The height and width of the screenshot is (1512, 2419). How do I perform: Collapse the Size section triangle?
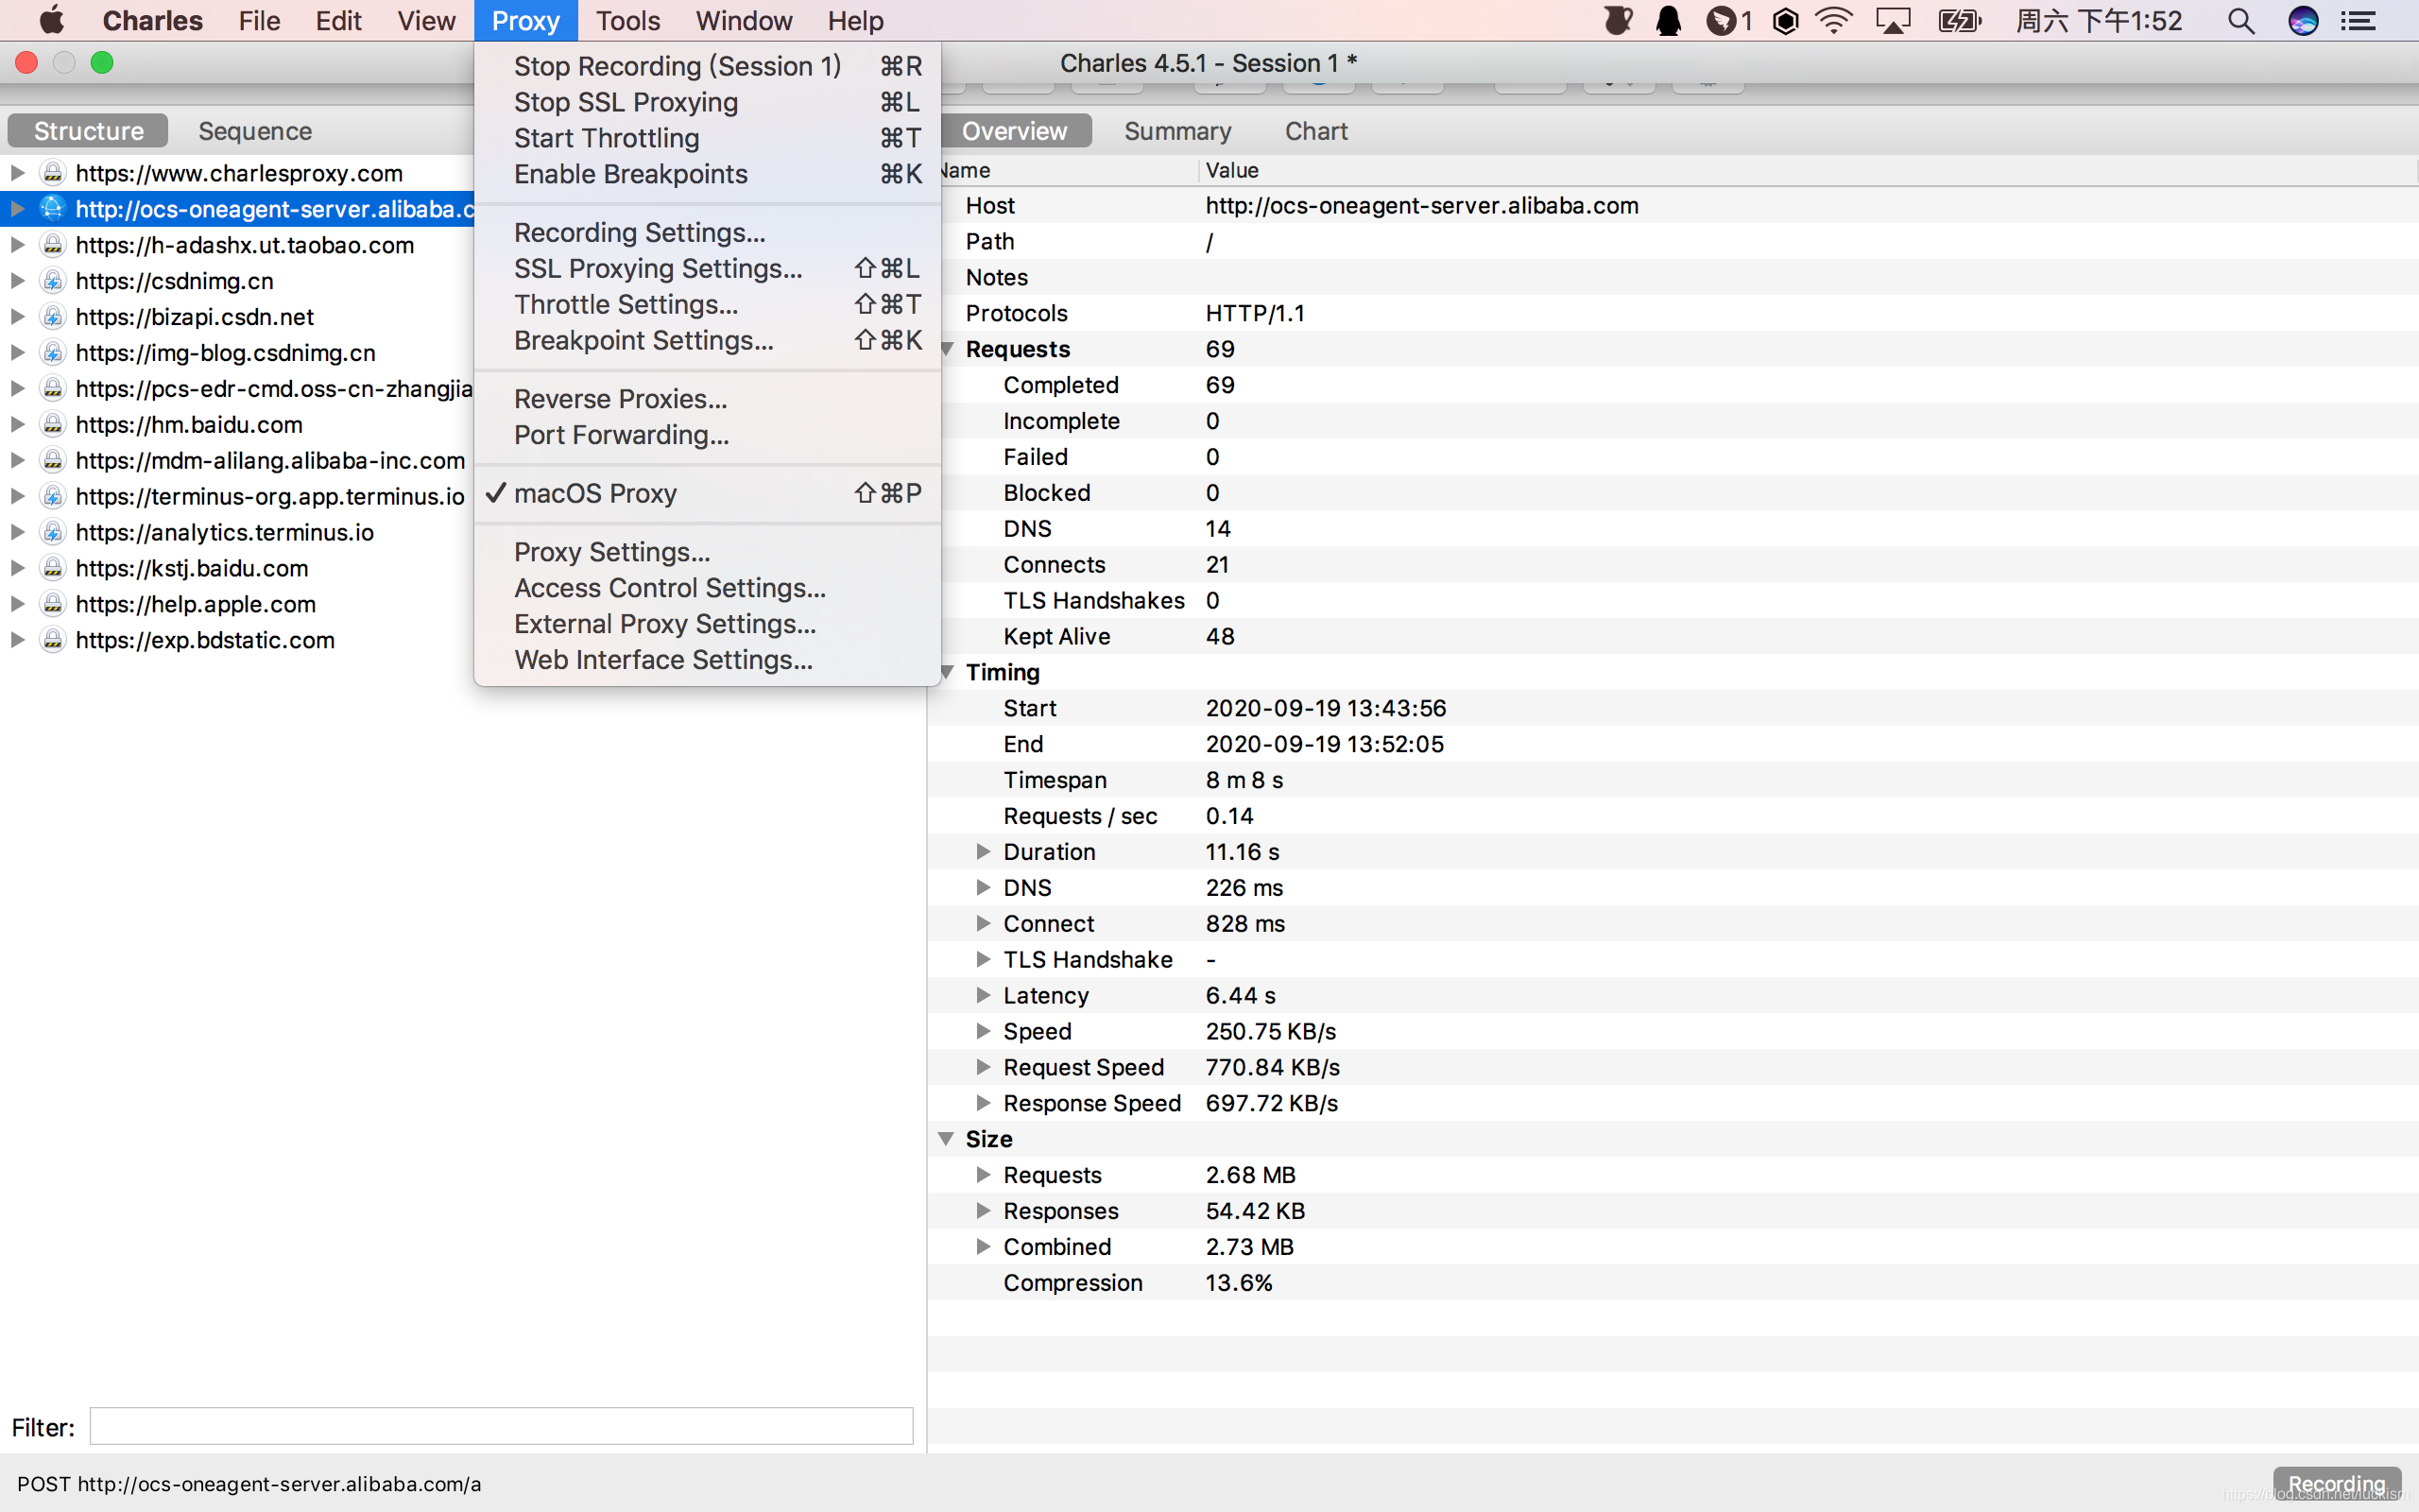(947, 1139)
